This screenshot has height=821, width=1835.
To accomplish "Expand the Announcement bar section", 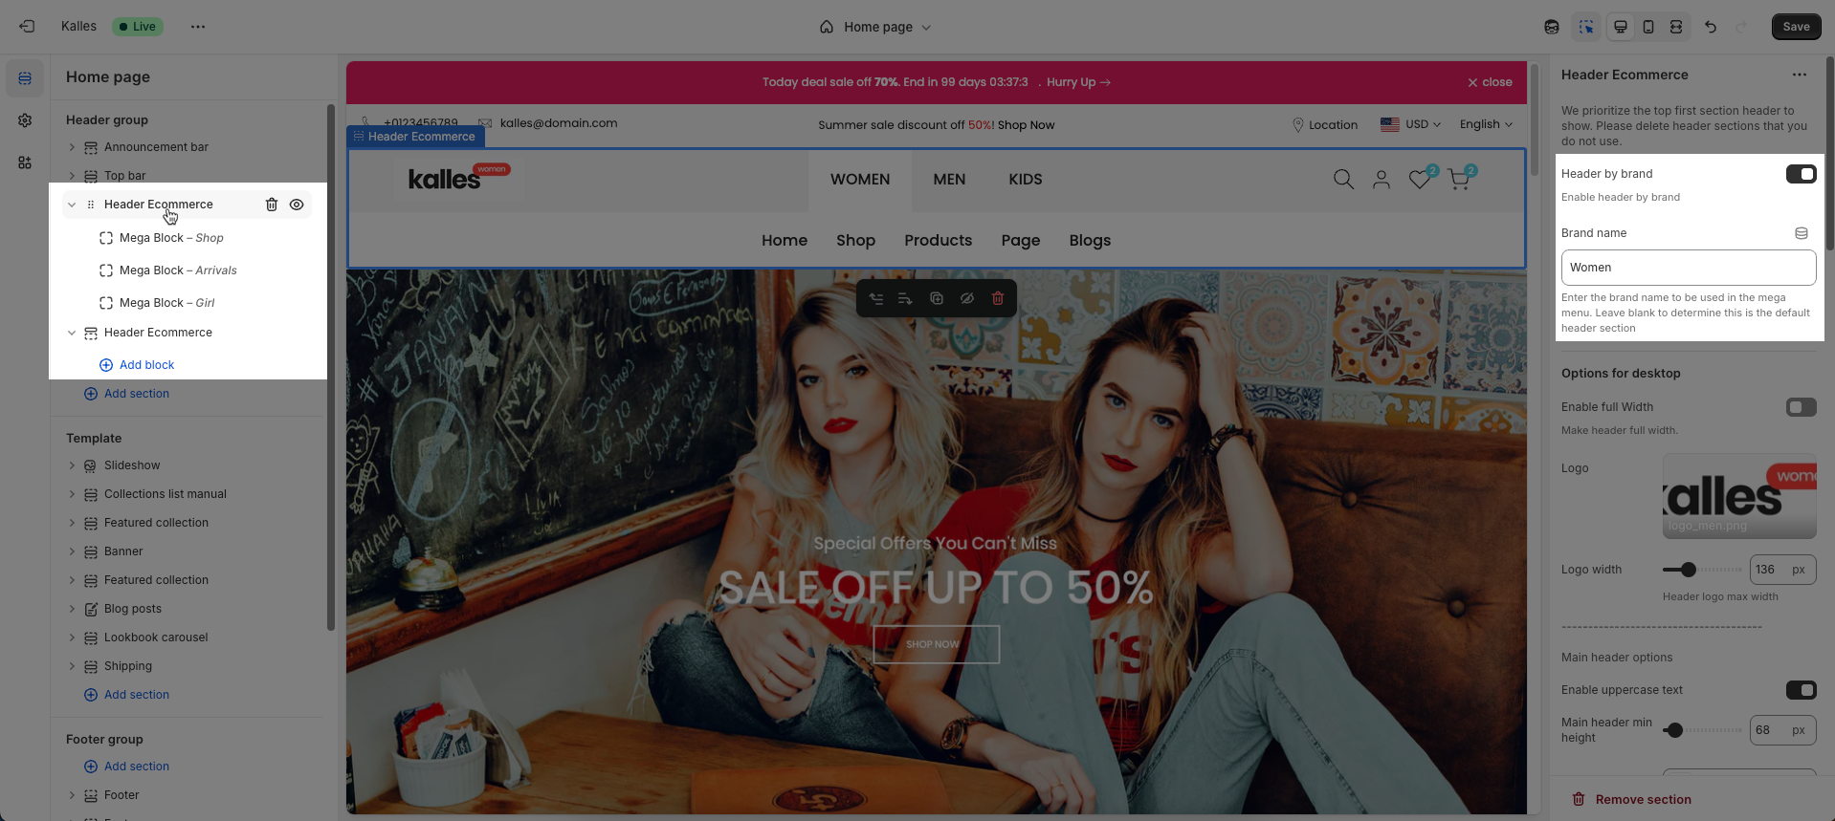I will [x=72, y=147].
